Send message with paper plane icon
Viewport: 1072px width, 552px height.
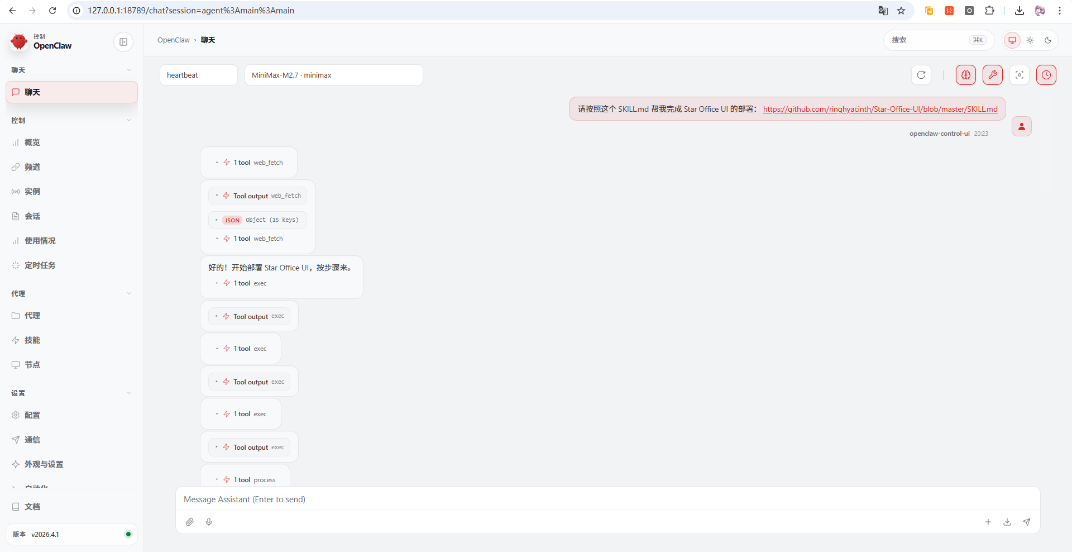1026,522
